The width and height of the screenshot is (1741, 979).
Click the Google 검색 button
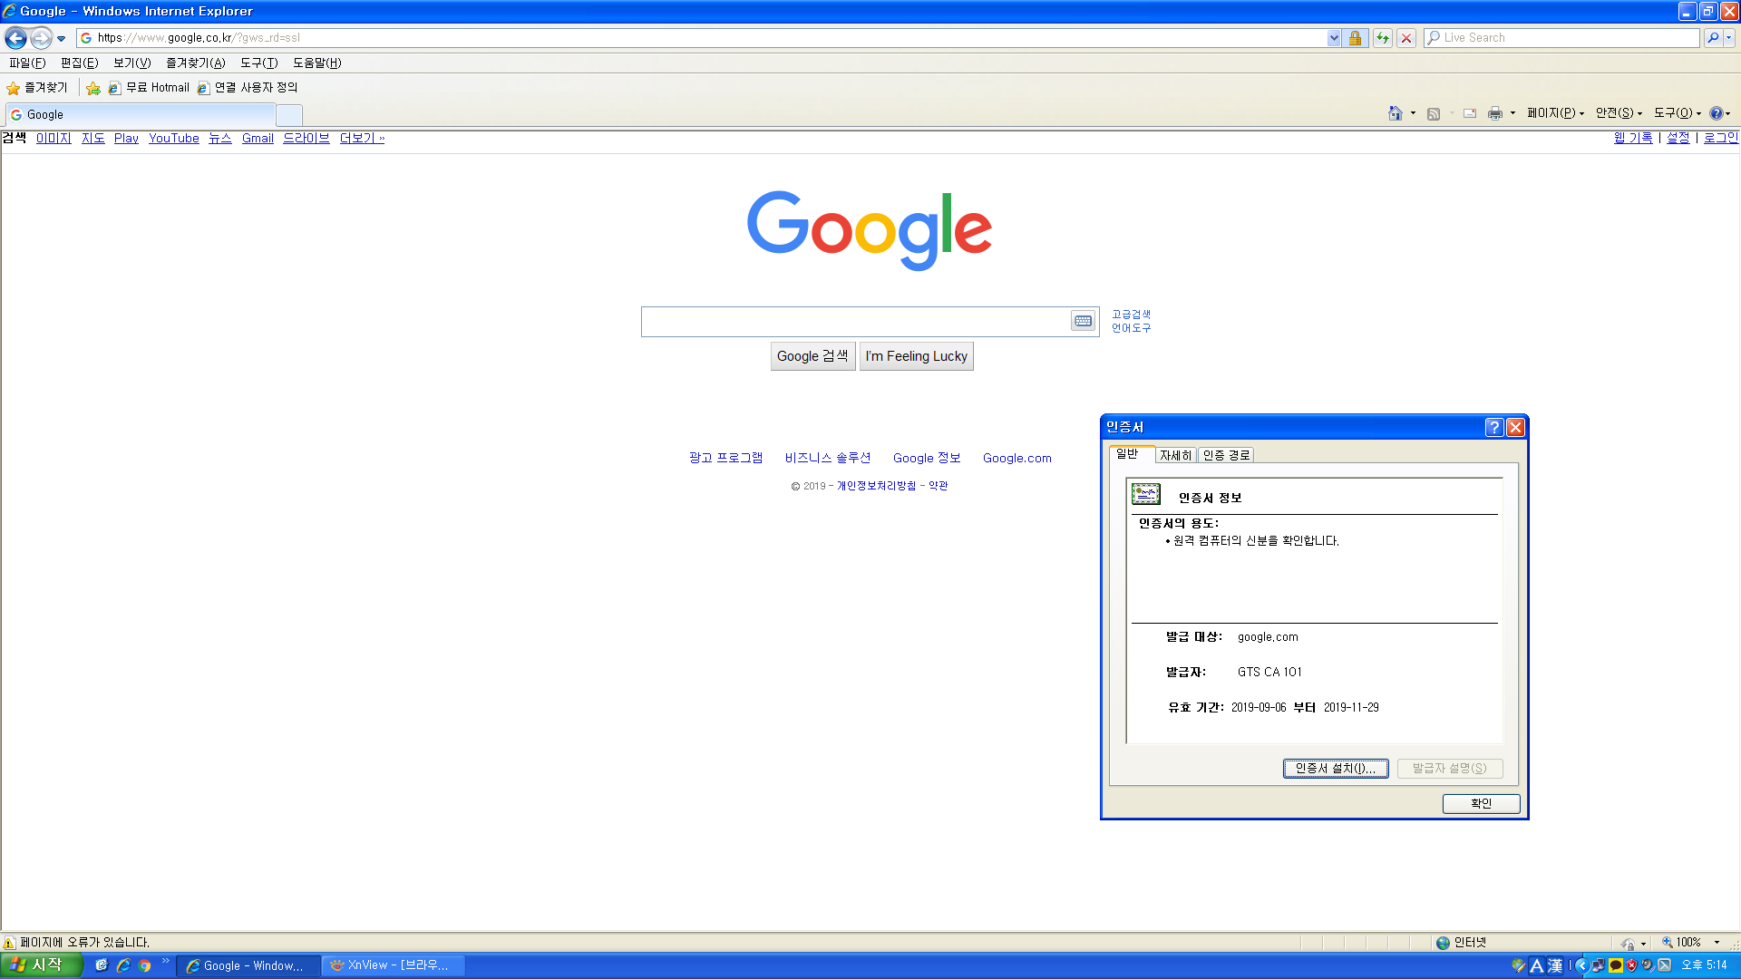pyautogui.click(x=812, y=356)
